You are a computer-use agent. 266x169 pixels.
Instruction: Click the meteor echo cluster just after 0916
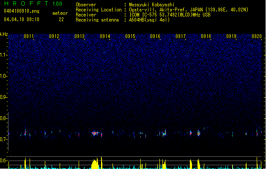pos(165,134)
